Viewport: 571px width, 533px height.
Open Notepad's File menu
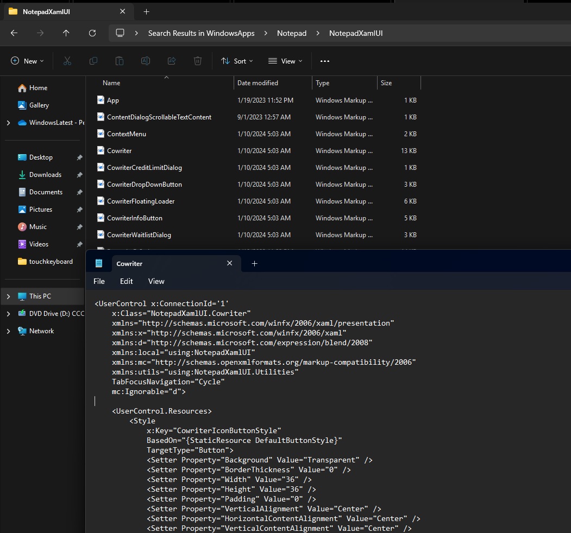click(99, 281)
